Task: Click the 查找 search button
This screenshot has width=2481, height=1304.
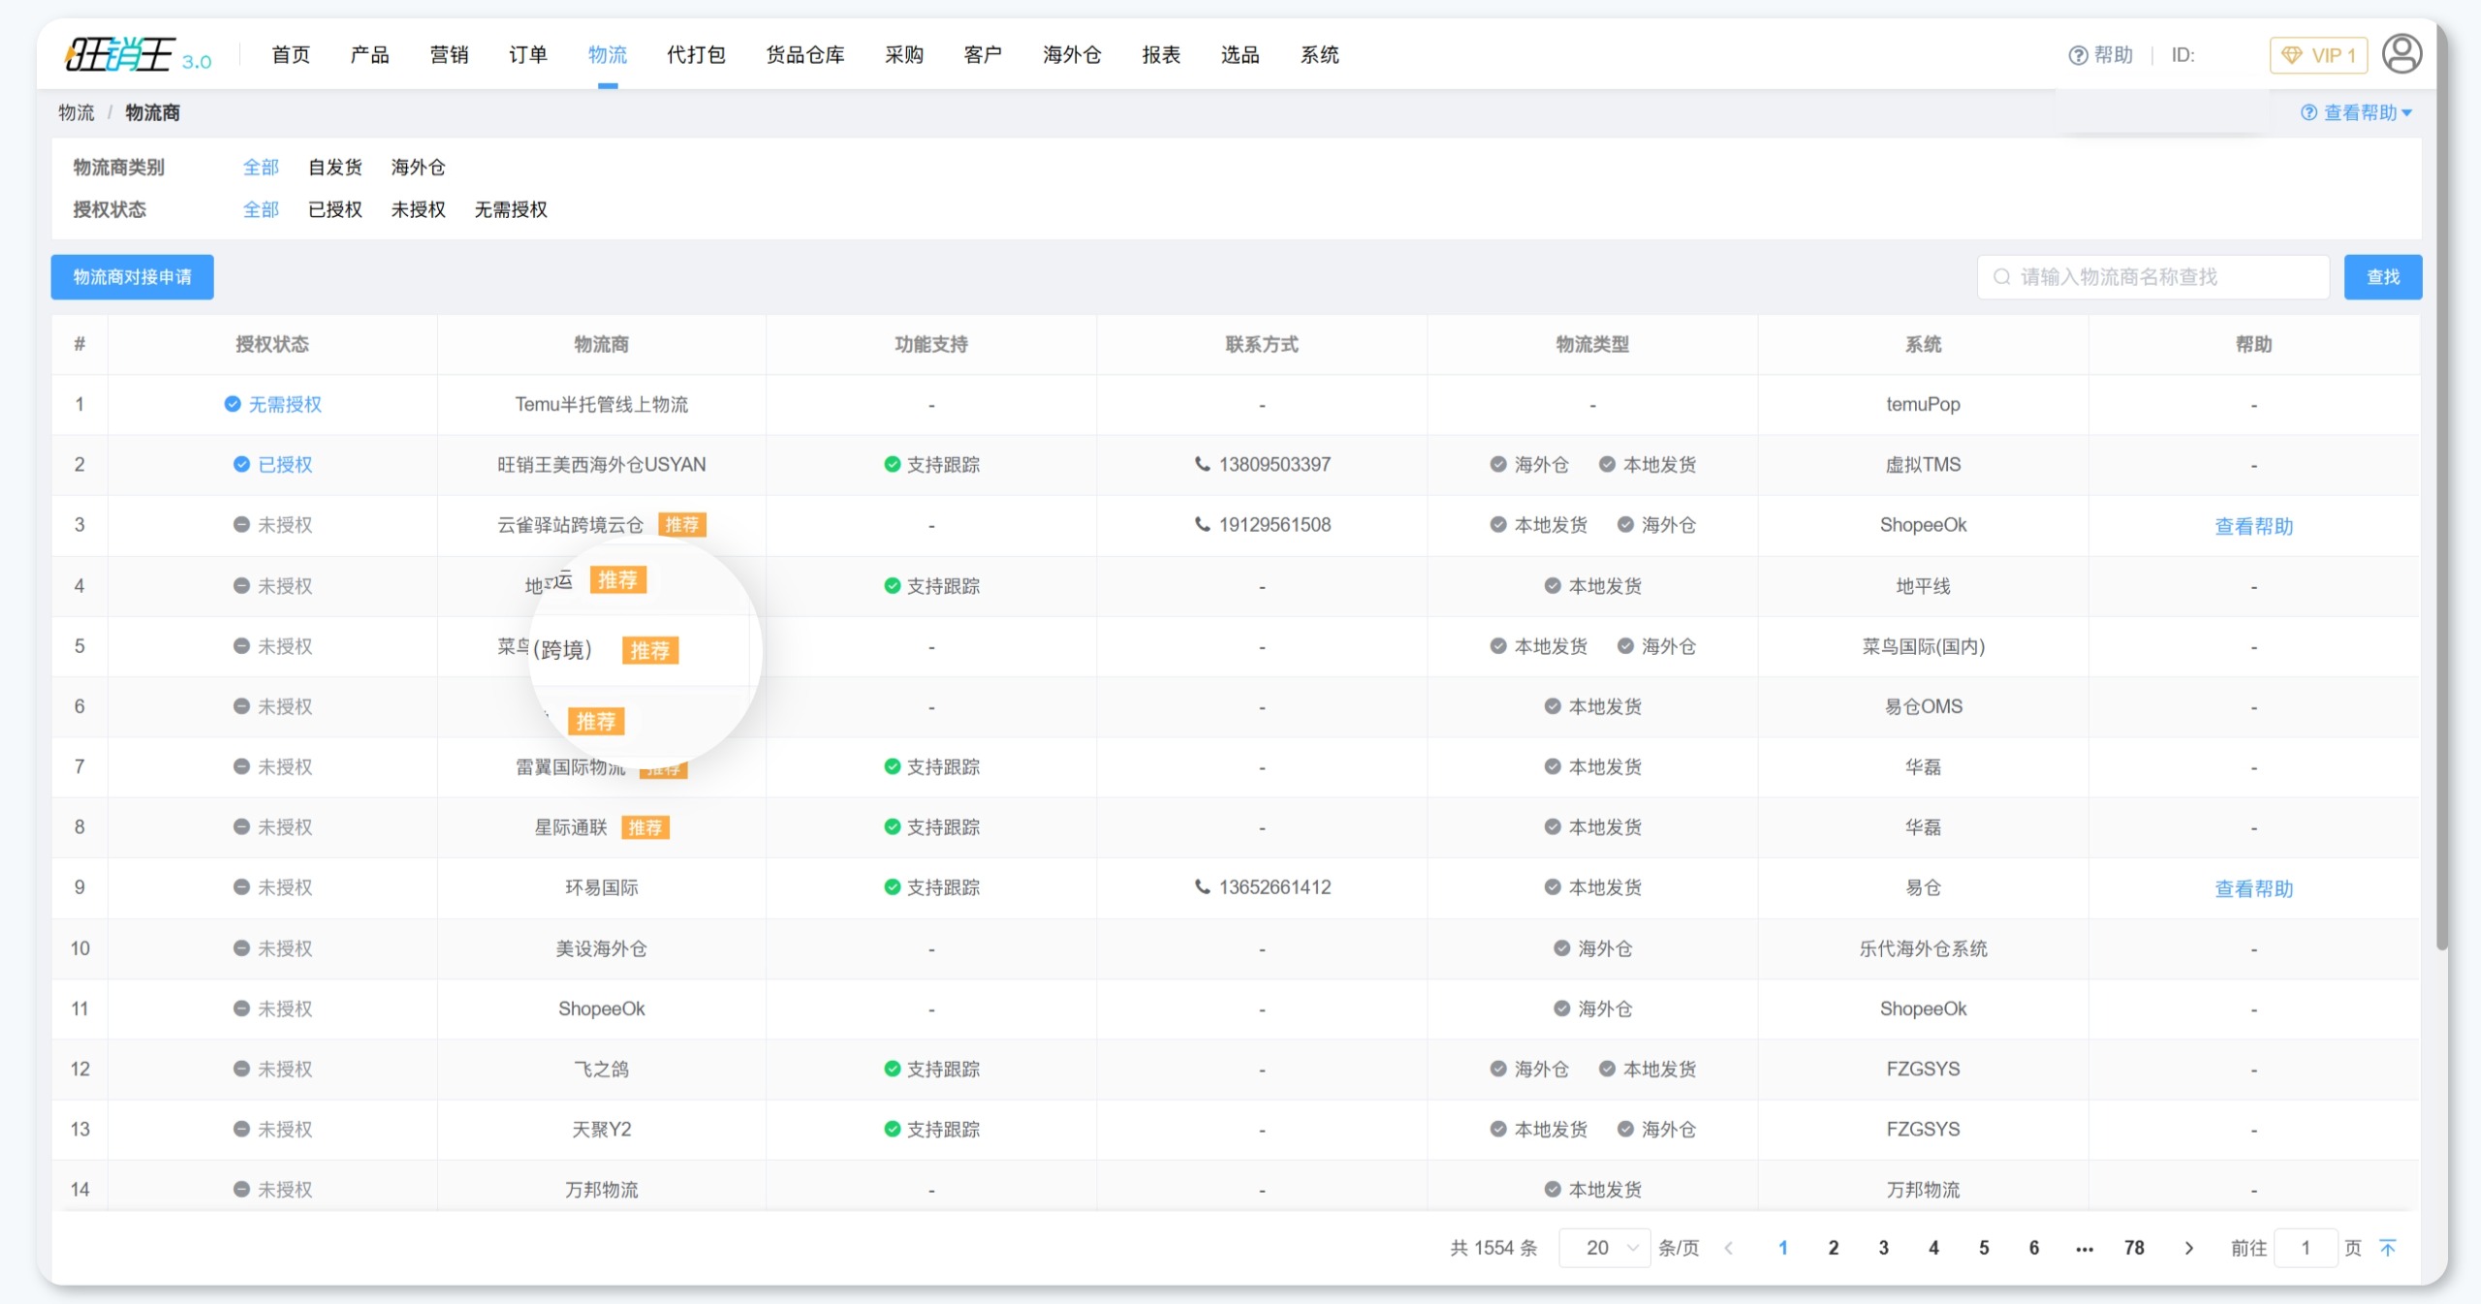Action: 2383,277
